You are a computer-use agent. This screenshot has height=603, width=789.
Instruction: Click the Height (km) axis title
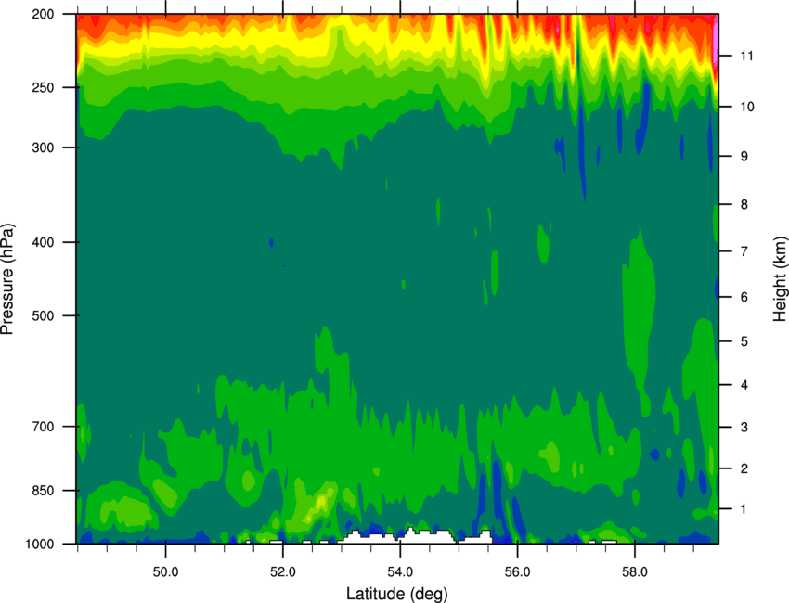pos(780,278)
